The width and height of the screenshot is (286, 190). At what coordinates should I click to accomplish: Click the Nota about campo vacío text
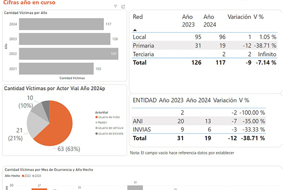coord(182,153)
